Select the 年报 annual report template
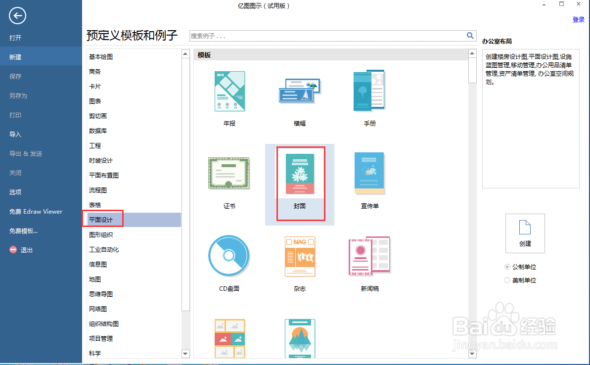 229,91
